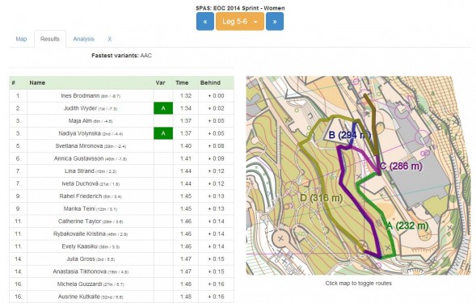
Task: Toggle route D (316 m) label on map
Action: click(x=321, y=198)
